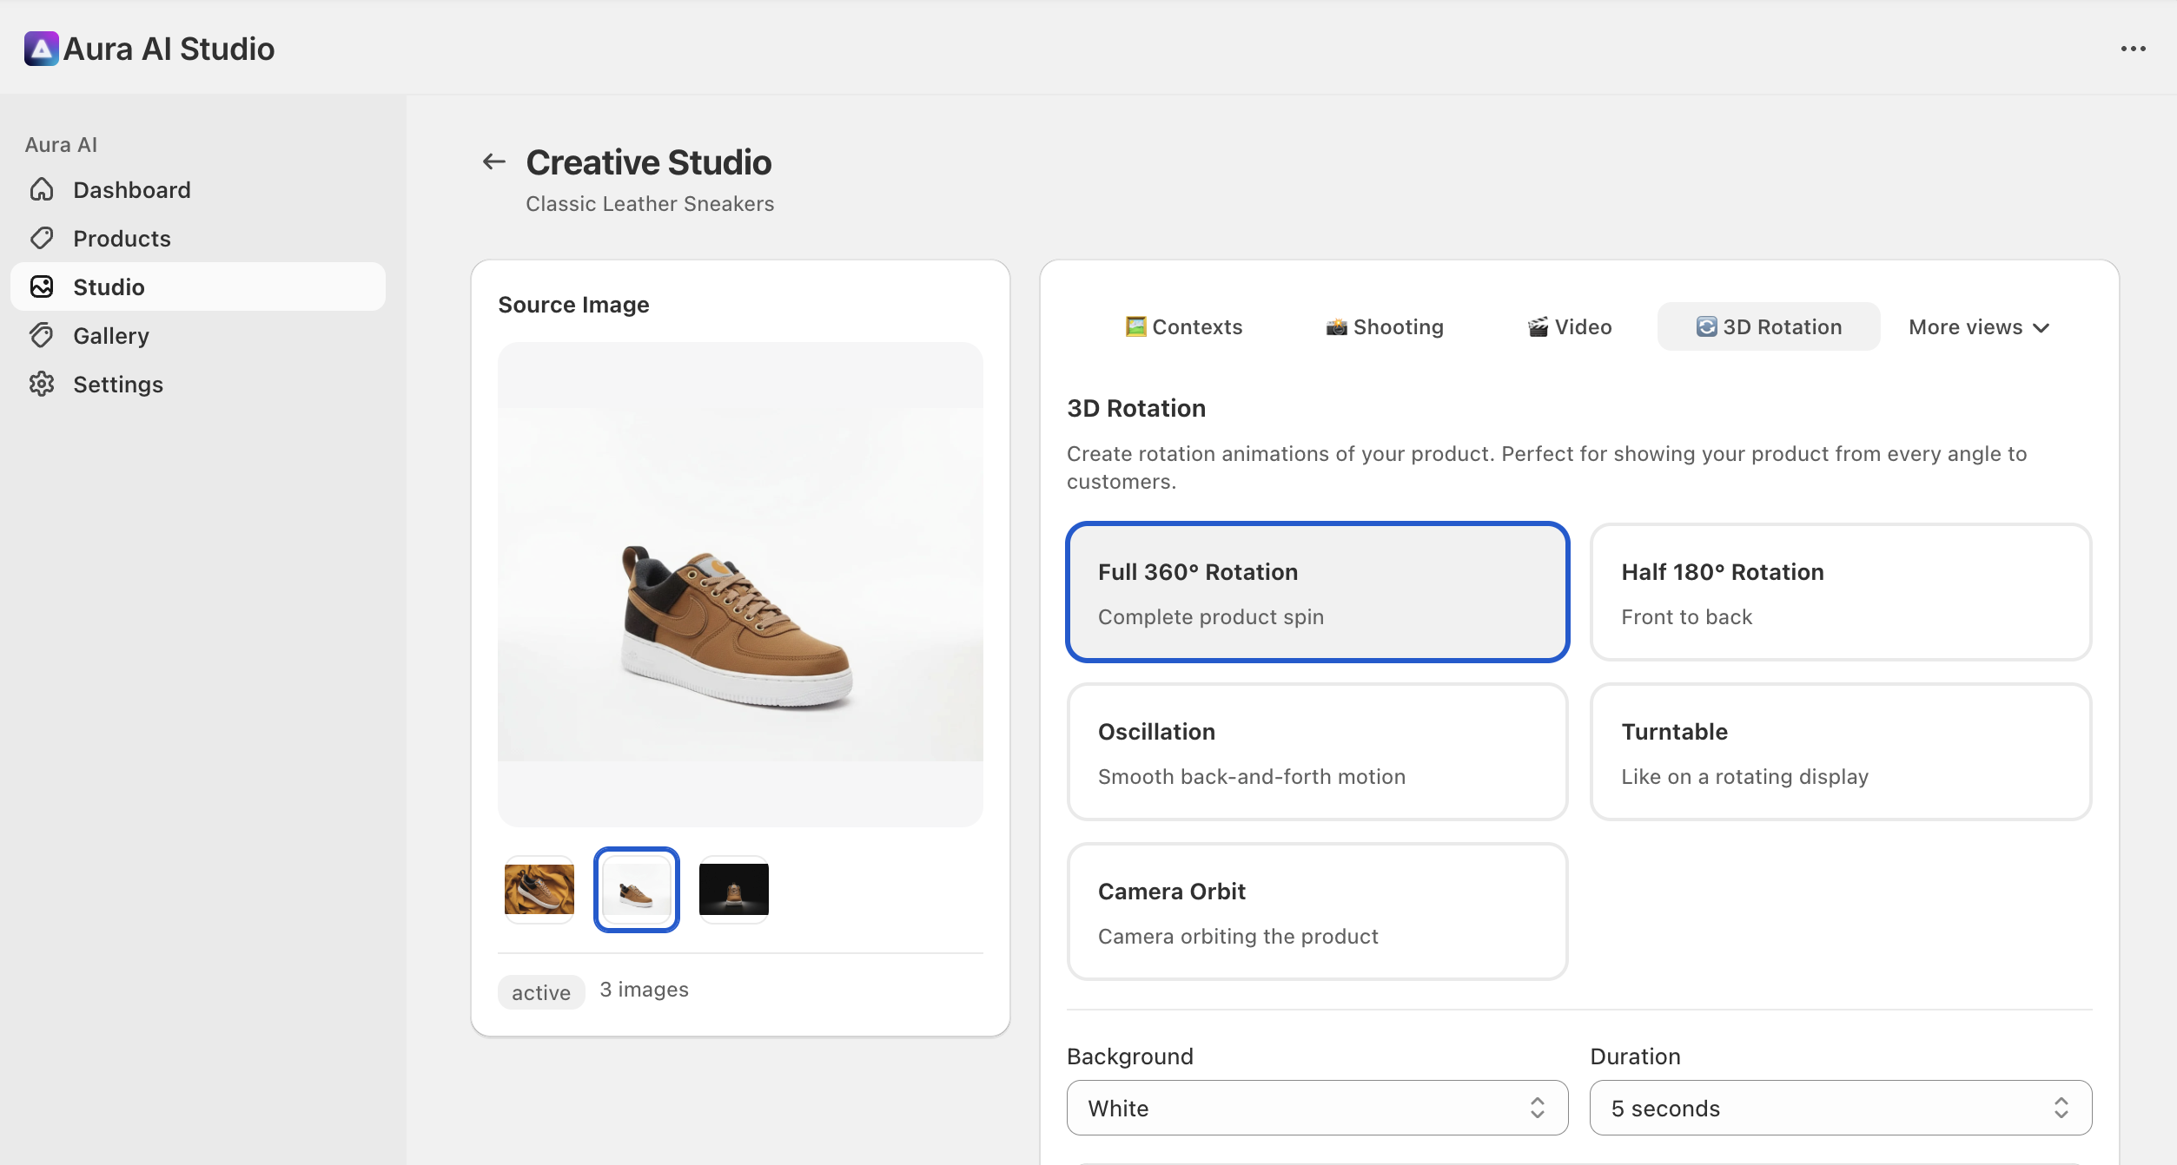Select the dark background sneaker thumbnail
The height and width of the screenshot is (1165, 2177).
coord(733,889)
